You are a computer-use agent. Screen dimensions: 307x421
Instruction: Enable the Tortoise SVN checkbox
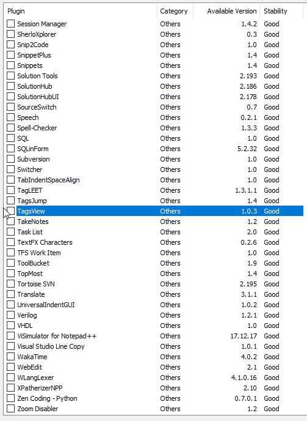click(x=11, y=284)
